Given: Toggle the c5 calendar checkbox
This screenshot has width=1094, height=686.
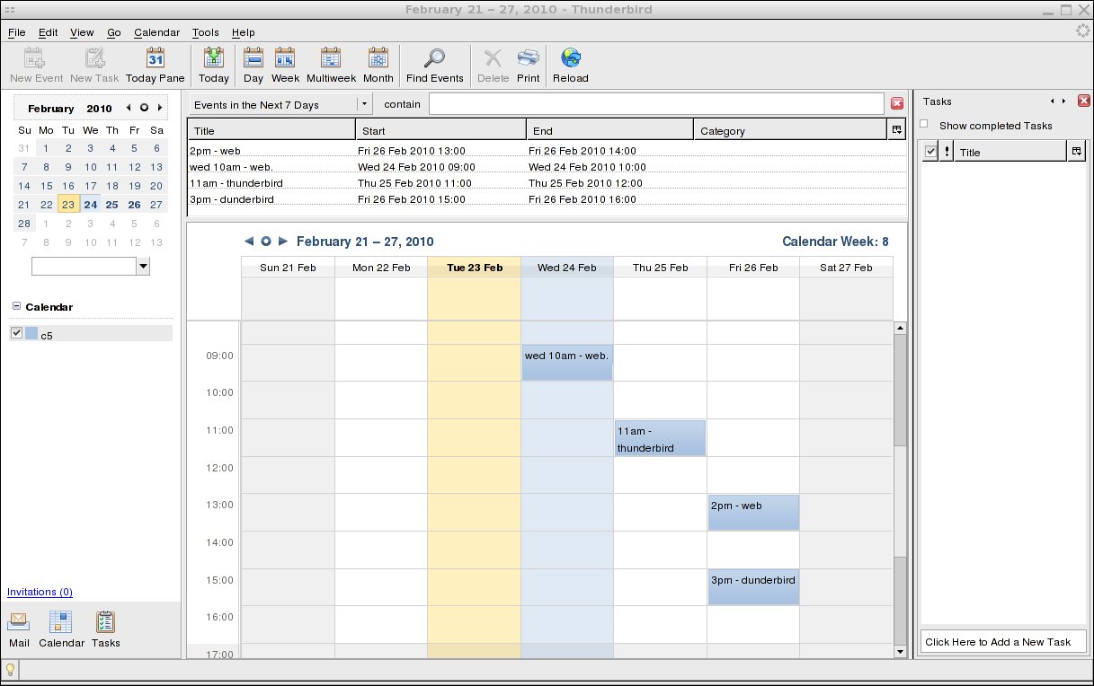Looking at the screenshot, I should tap(16, 333).
